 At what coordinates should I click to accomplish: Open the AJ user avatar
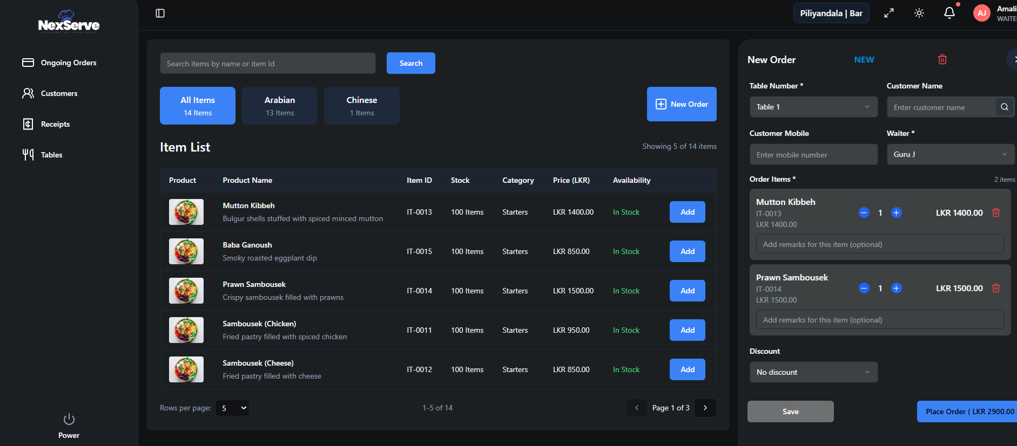point(981,13)
